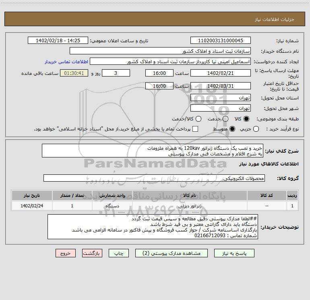Click the delivery city field تهران

pos(221,108)
